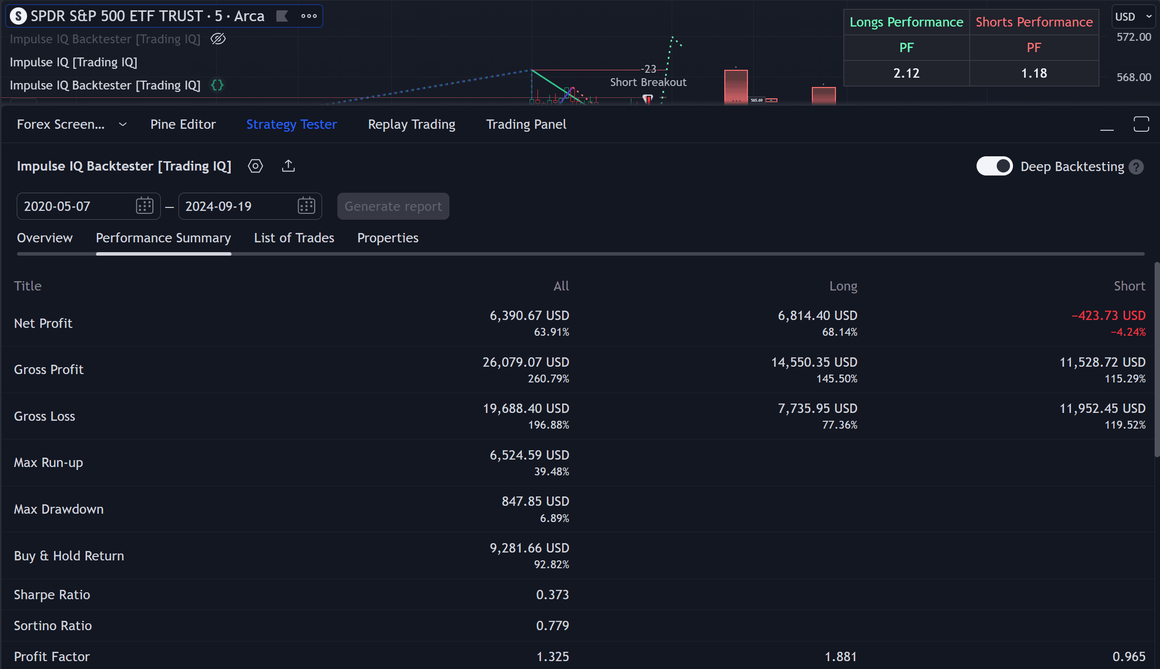
Task: Click end date field 2024-09-19
Action: pos(250,206)
